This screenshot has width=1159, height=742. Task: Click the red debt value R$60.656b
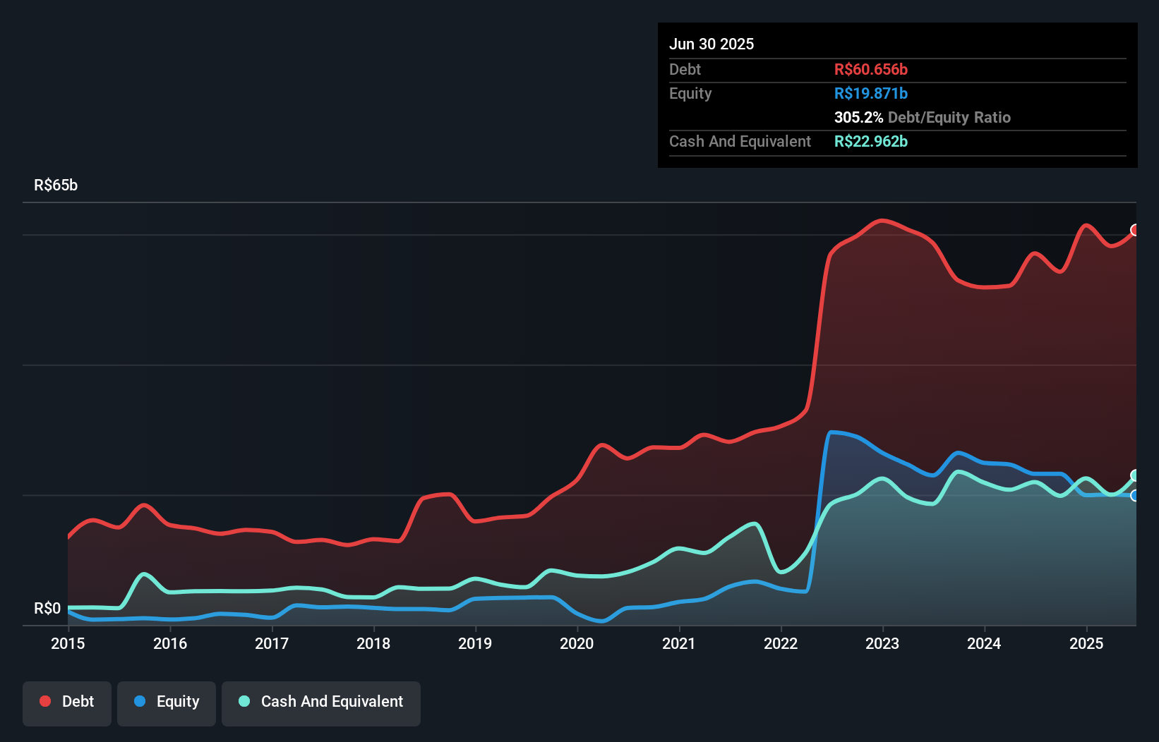click(x=872, y=69)
